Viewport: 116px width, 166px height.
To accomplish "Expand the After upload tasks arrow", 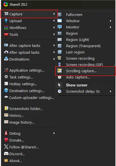I will click(54, 52).
